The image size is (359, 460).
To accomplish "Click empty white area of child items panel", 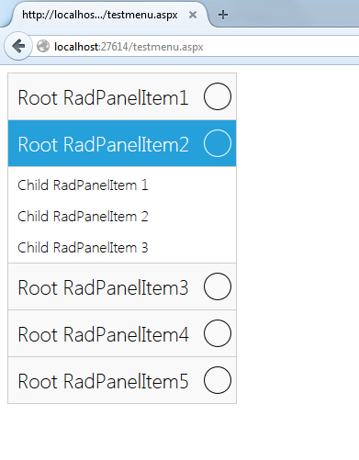I will tap(193, 216).
